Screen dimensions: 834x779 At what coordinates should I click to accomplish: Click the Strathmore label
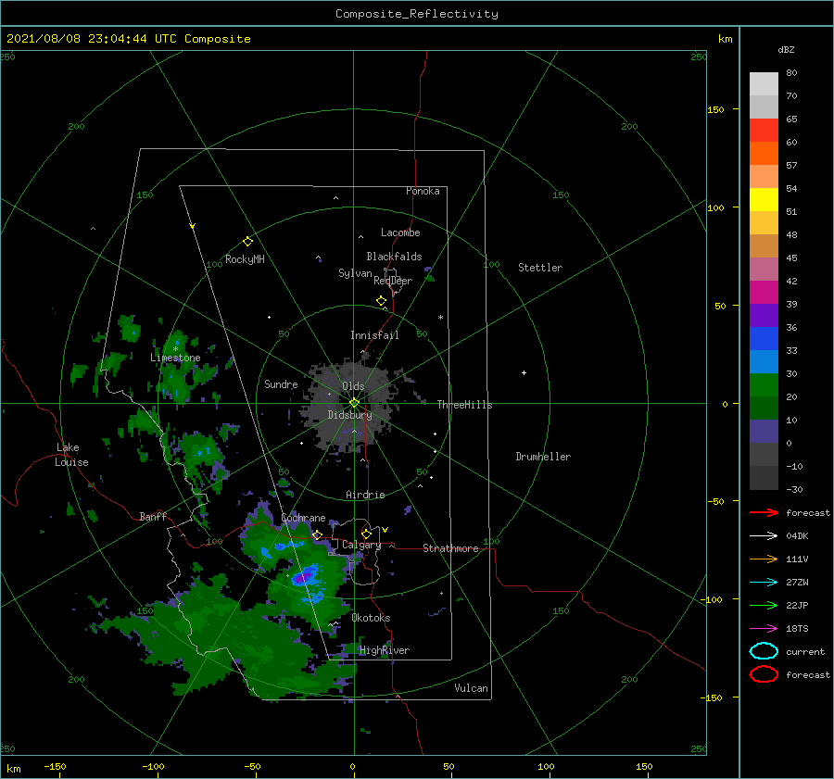pos(450,548)
